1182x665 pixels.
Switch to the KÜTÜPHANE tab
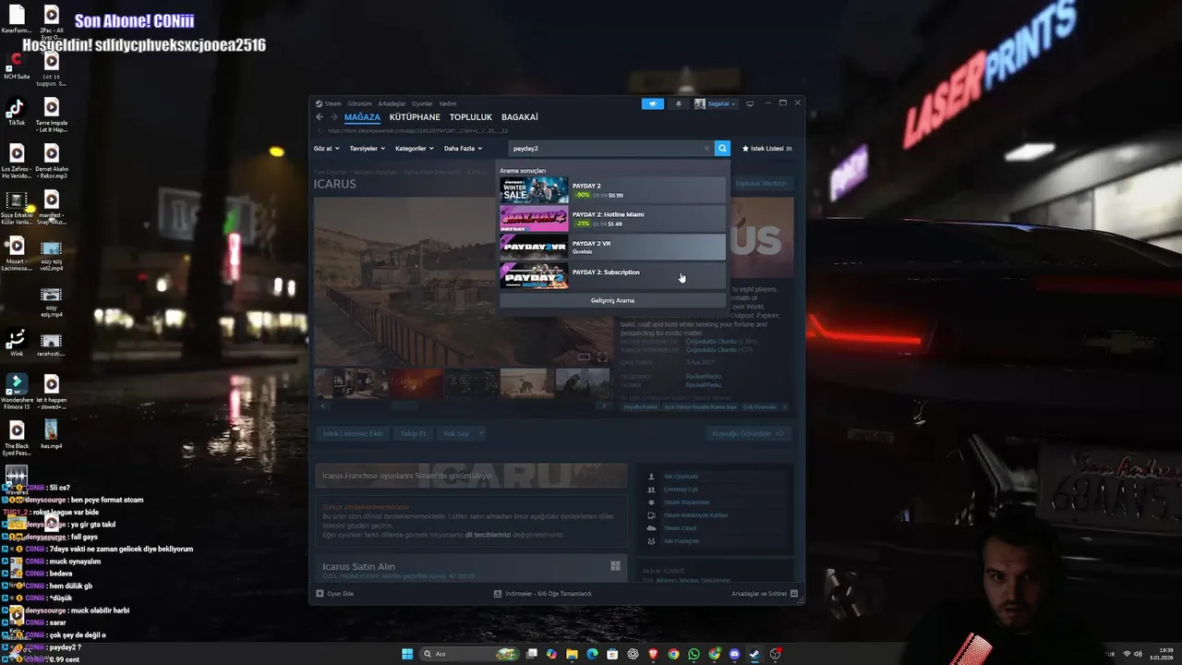pos(415,117)
